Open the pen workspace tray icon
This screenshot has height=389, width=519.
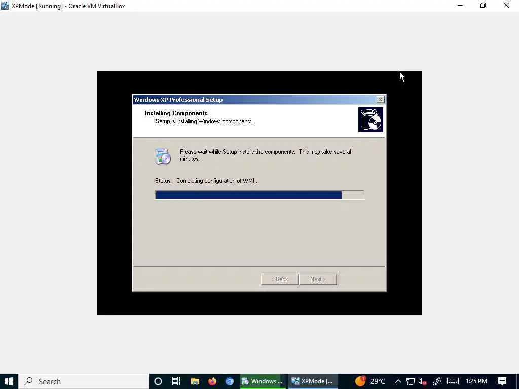437,381
